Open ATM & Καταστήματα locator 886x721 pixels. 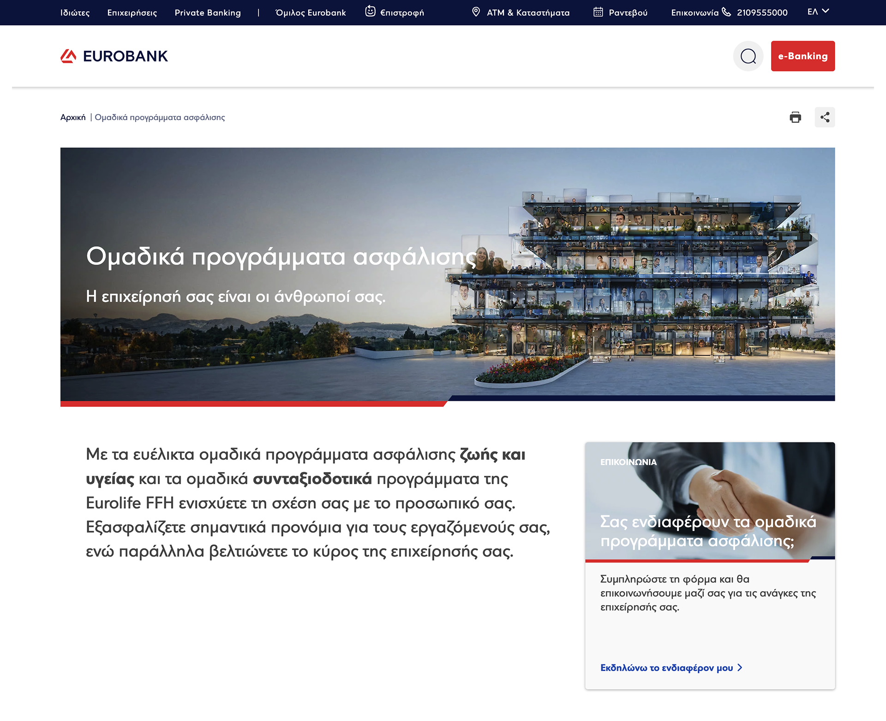[x=528, y=12]
